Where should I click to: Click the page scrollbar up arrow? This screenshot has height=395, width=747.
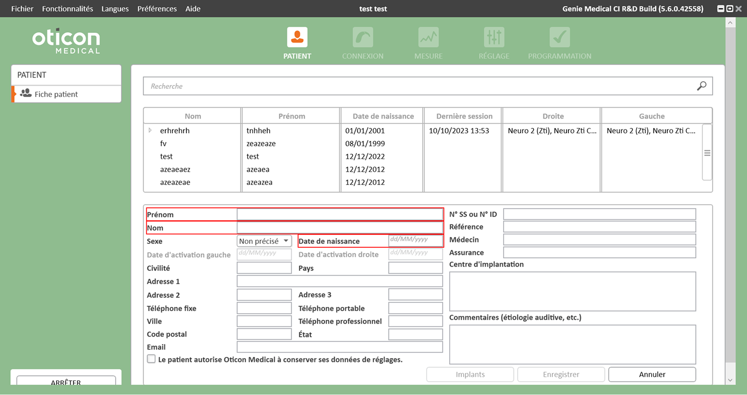pos(730,22)
